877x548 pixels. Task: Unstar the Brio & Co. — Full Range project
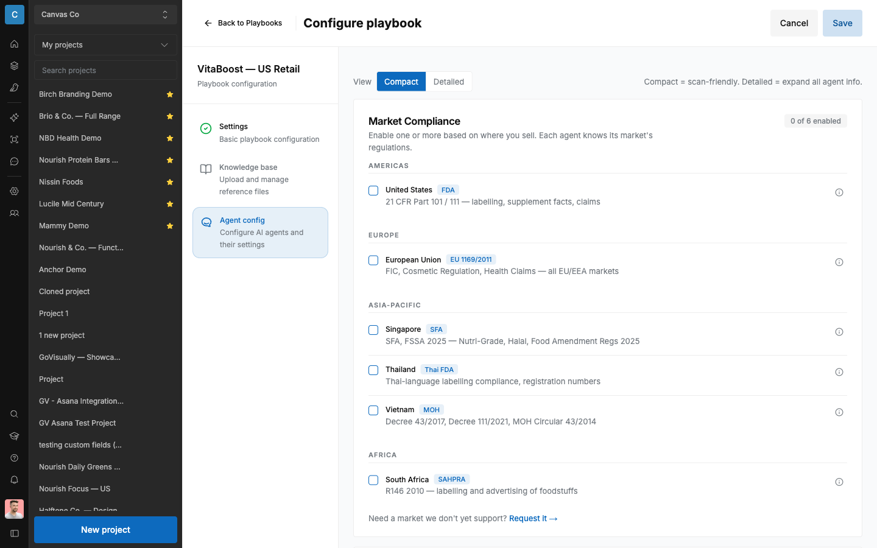[x=170, y=116]
